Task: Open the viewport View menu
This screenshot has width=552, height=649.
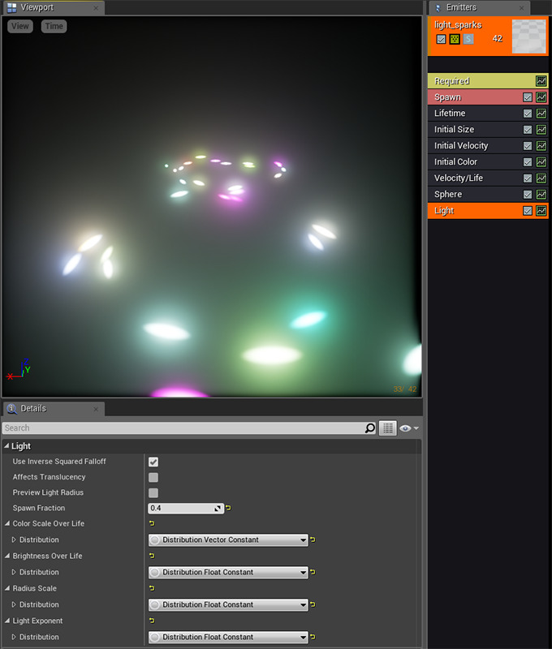Action: (x=20, y=26)
